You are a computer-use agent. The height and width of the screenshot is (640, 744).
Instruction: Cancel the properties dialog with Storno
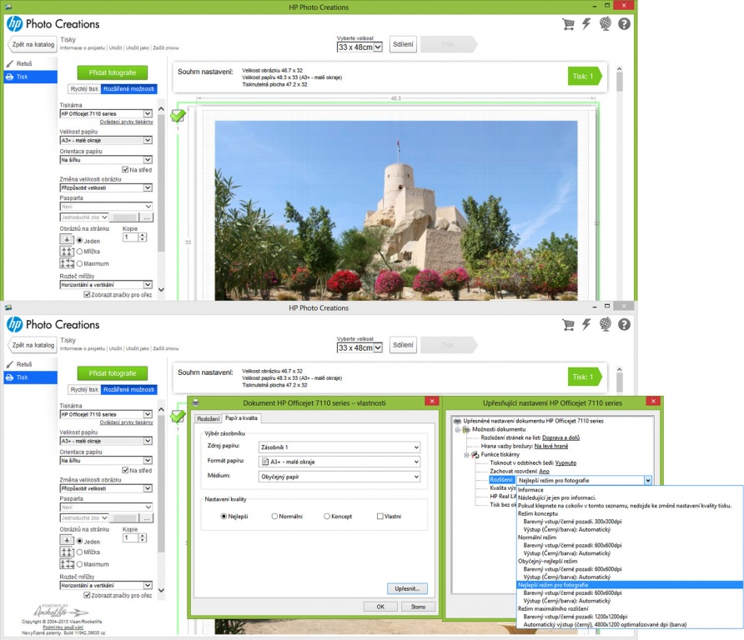click(x=418, y=607)
